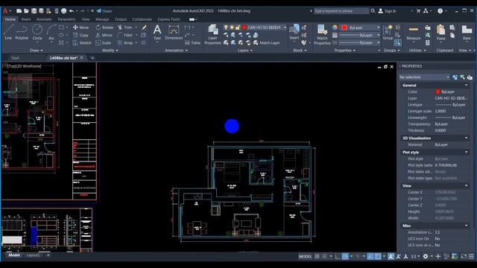Open the Manage ribbon tab
This screenshot has height=268, width=477.
[x=102, y=19]
